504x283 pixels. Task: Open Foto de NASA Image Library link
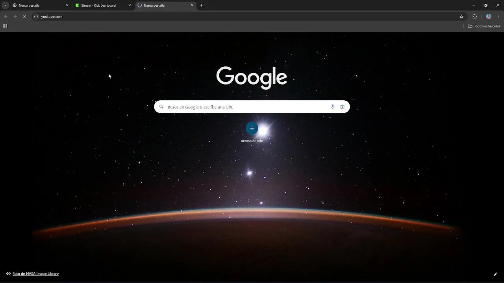35,274
